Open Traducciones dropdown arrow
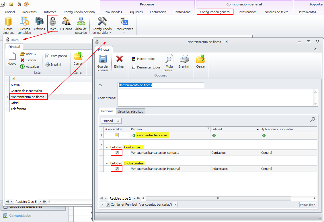 click(x=124, y=32)
